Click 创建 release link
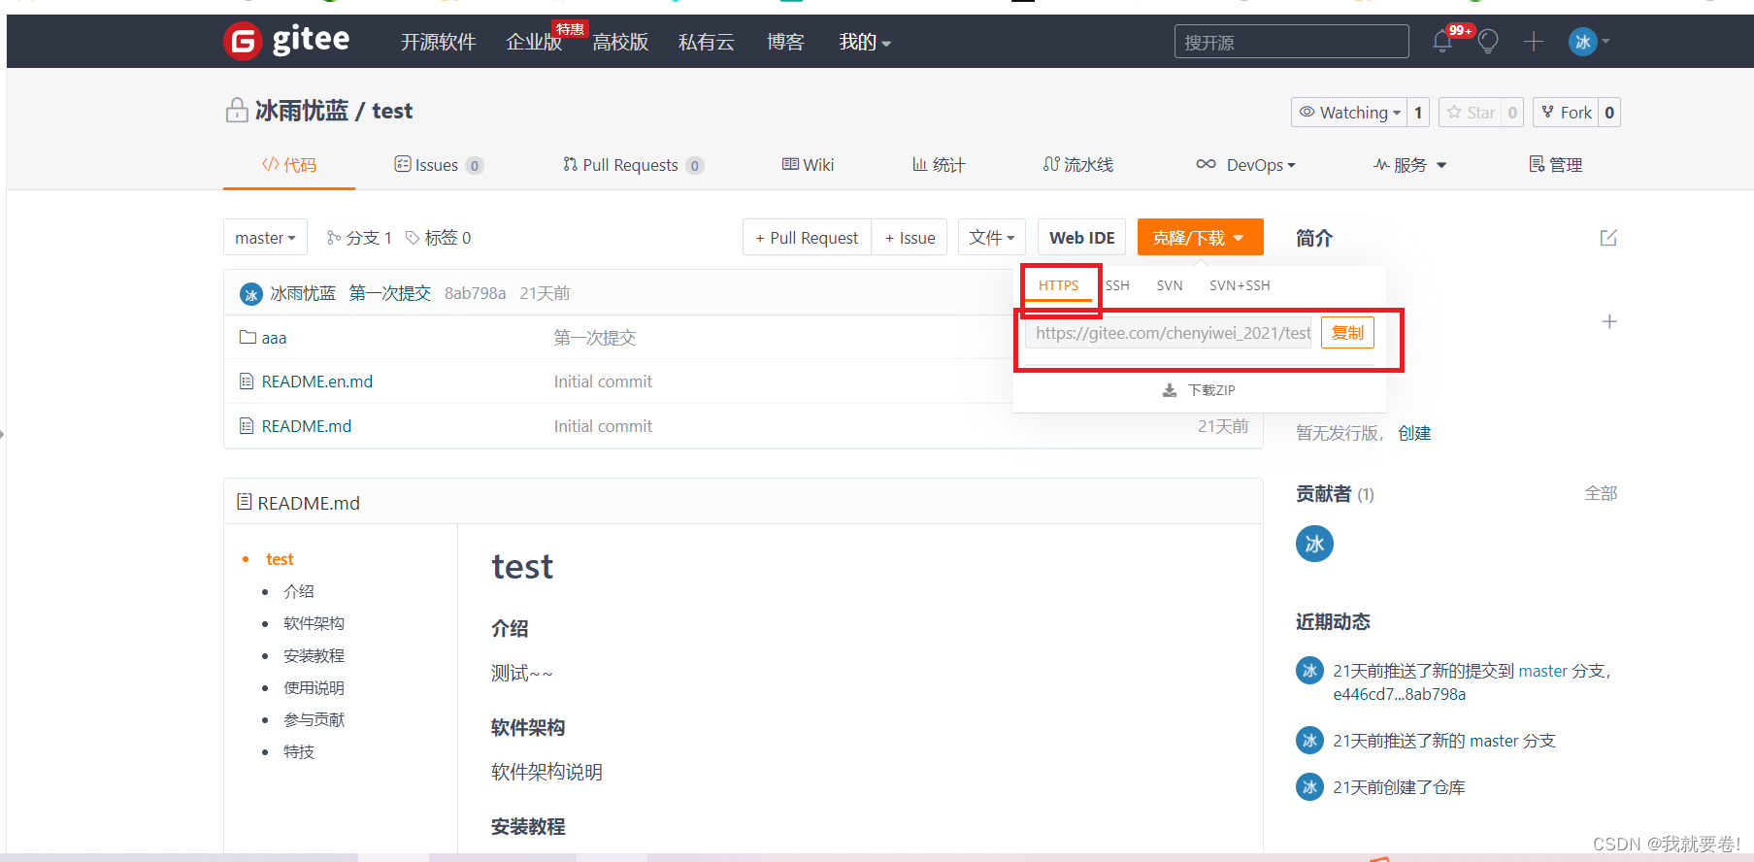Viewport: 1754px width, 862px height. click(x=1414, y=433)
